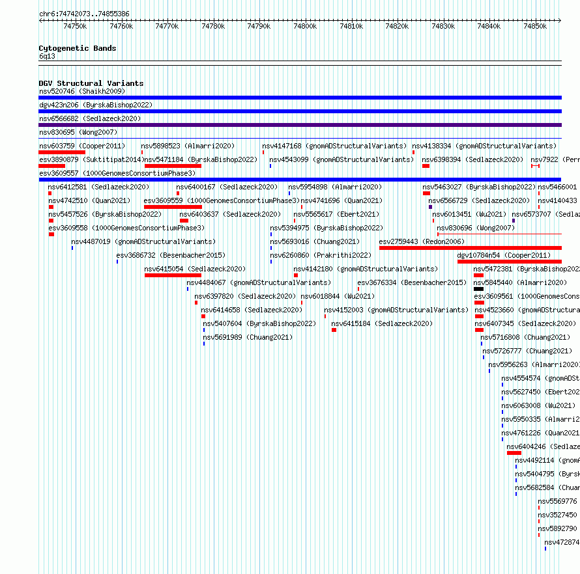Viewport: 580px width, 574px height.
Task: Select nsv6403637 (Sedlazeck2020) label
Action: [230, 214]
